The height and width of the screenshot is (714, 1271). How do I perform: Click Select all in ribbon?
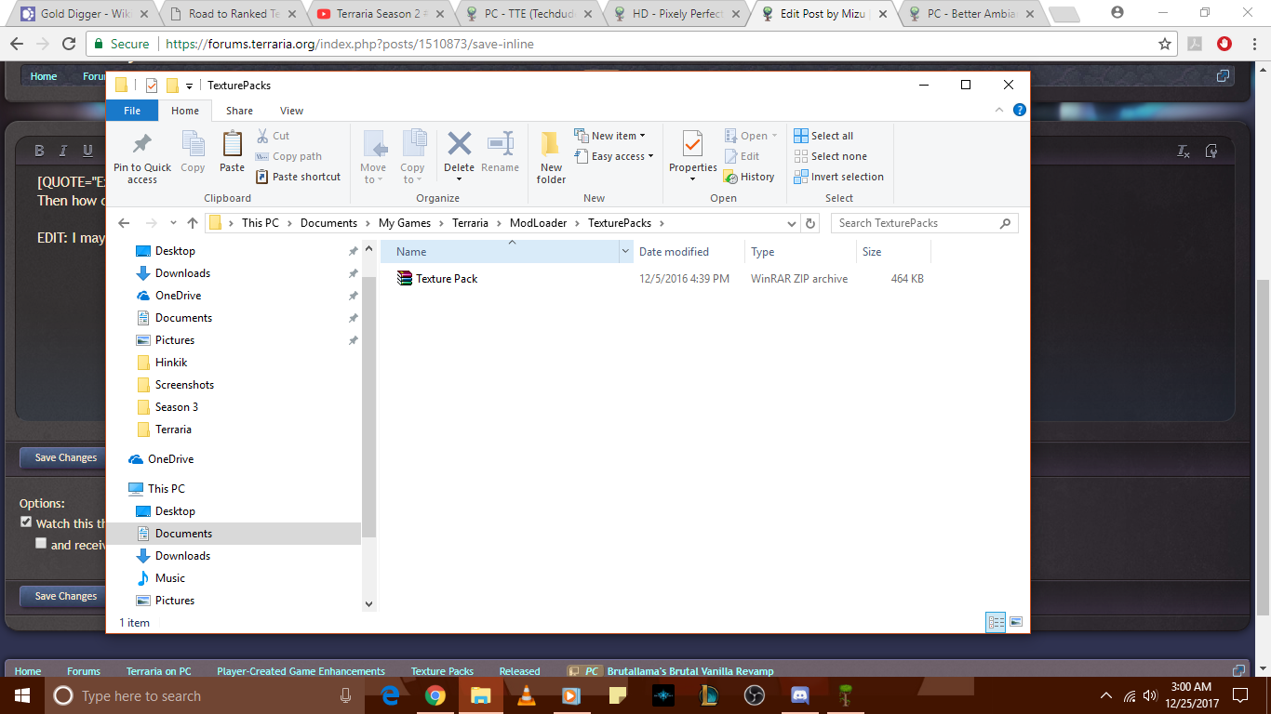(823, 136)
